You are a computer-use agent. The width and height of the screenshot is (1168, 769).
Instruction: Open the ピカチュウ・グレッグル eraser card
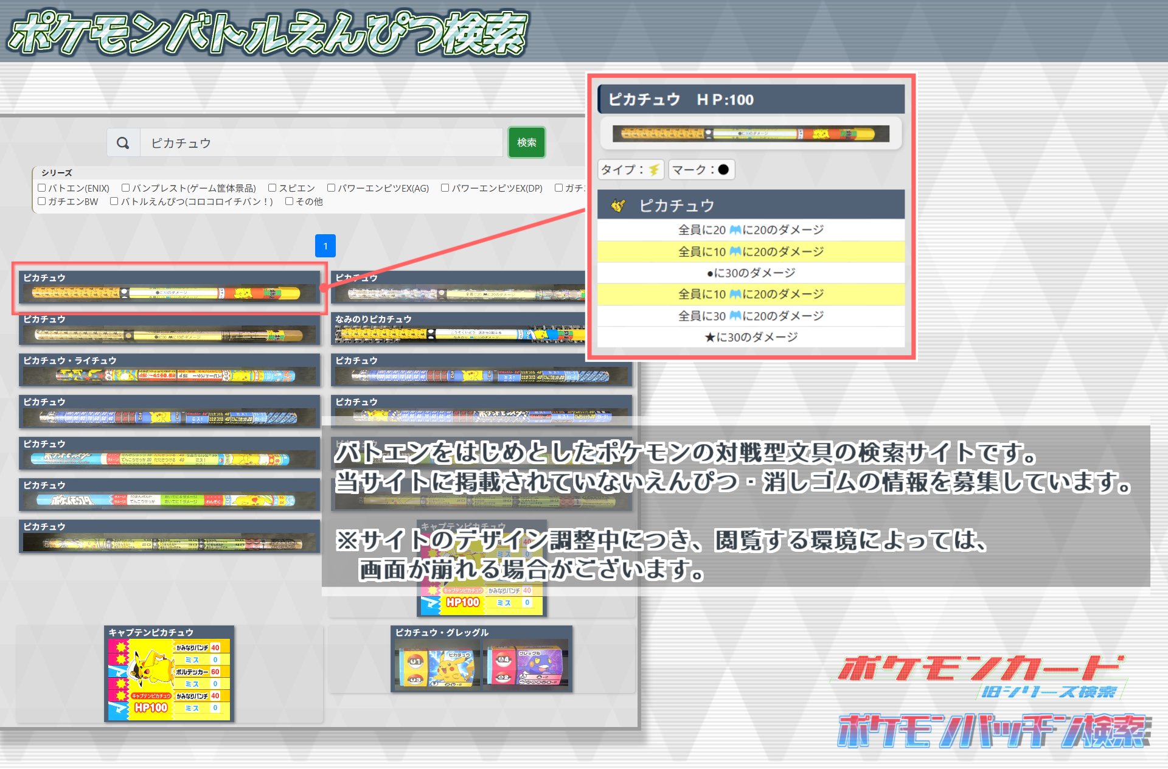482,659
